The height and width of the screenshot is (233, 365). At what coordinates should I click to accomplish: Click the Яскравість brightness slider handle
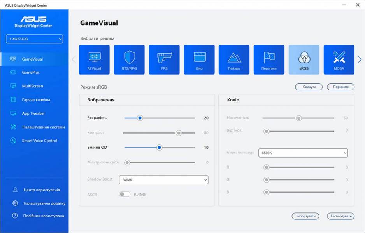(140, 118)
